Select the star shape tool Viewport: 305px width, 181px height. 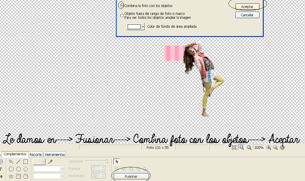(11, 176)
